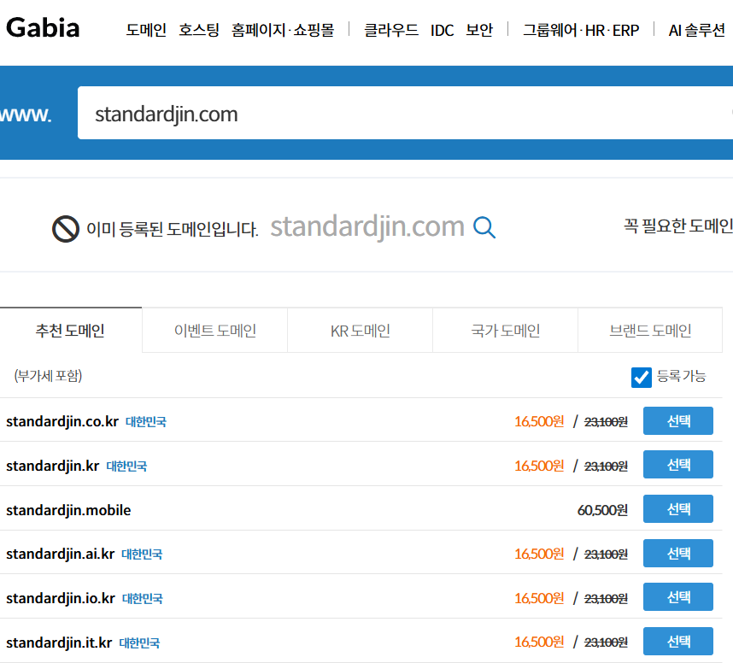The height and width of the screenshot is (663, 733).
Task: Switch to the 국가 도메인 tab
Action: [x=505, y=331]
